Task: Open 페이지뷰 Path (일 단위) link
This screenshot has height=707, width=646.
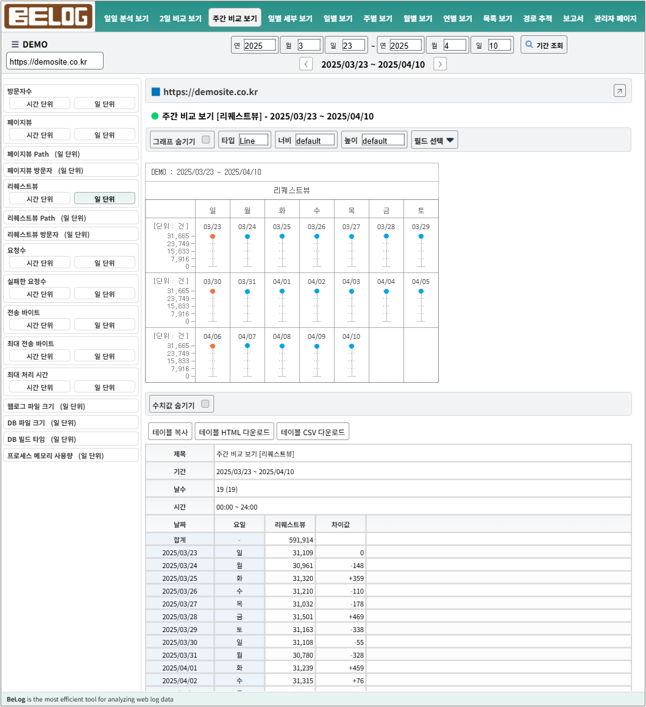Action: click(x=71, y=154)
